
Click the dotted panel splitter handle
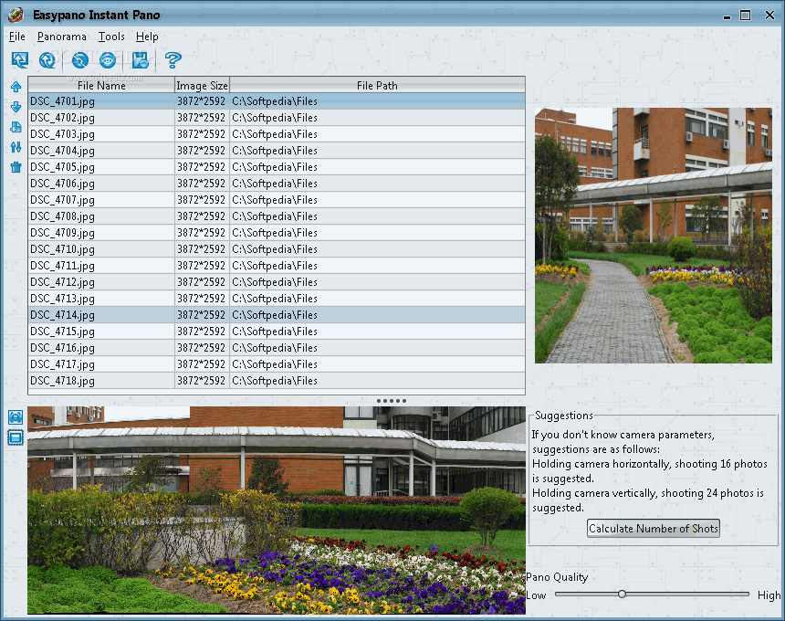click(x=392, y=401)
